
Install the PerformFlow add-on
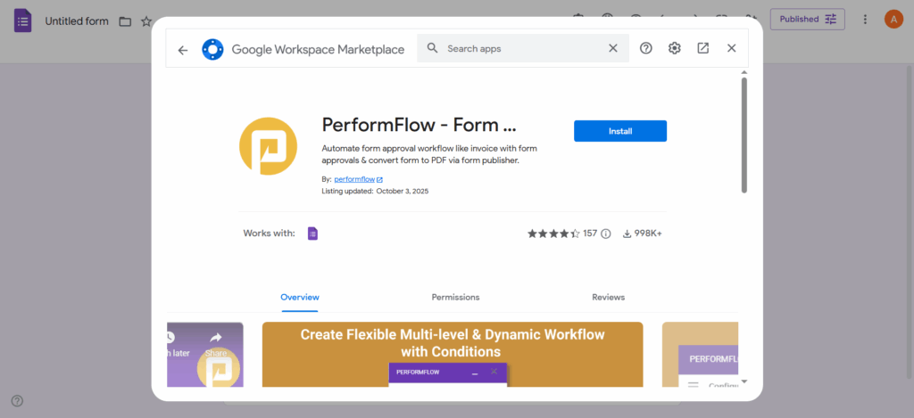click(620, 131)
